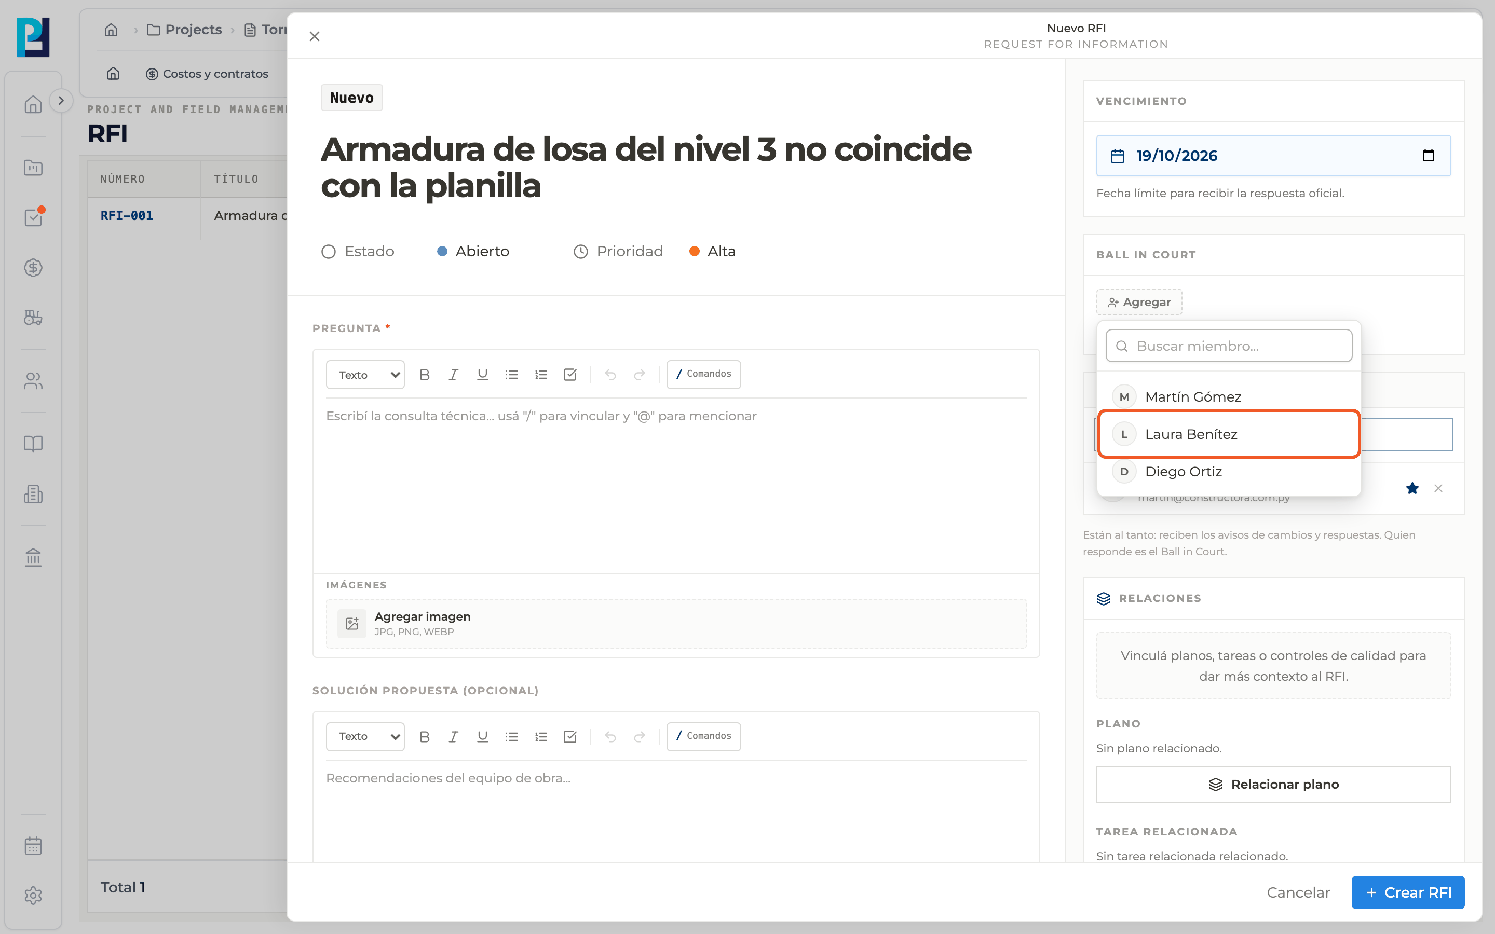Viewport: 1495px width, 934px height.
Task: Select Martín Gómez from member list
Action: pyautogui.click(x=1229, y=396)
